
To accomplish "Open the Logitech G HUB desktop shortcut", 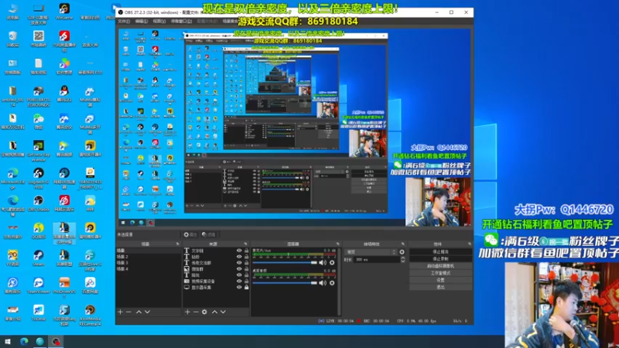I will (38, 179).
